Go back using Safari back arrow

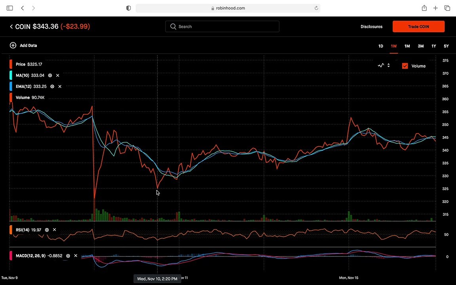click(x=23, y=8)
